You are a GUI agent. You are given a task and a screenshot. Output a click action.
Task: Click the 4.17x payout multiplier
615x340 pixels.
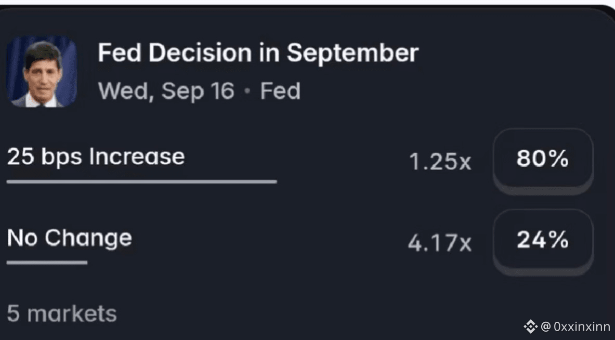coord(440,243)
